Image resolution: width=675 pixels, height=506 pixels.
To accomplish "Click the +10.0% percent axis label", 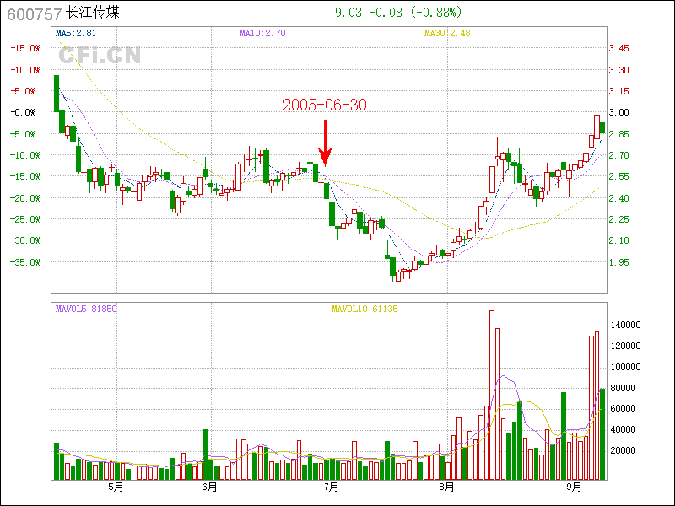I will pyautogui.click(x=26, y=70).
